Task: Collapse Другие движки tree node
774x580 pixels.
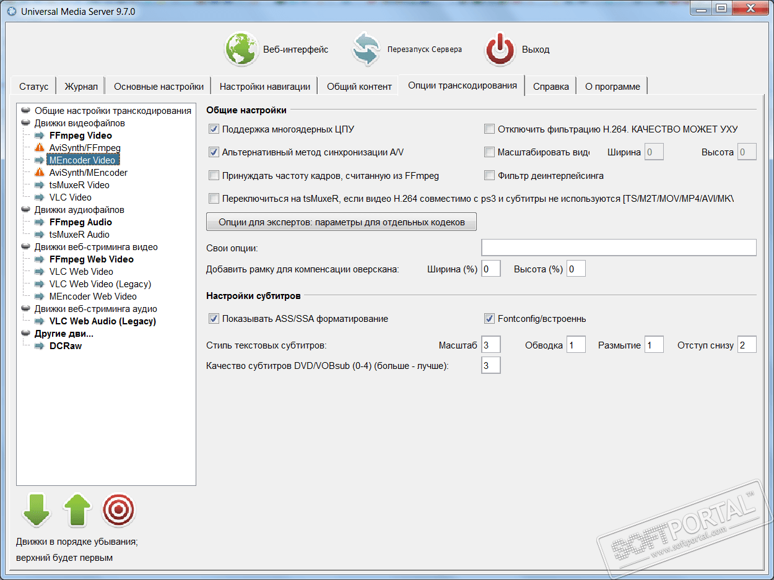Action: 25,334
